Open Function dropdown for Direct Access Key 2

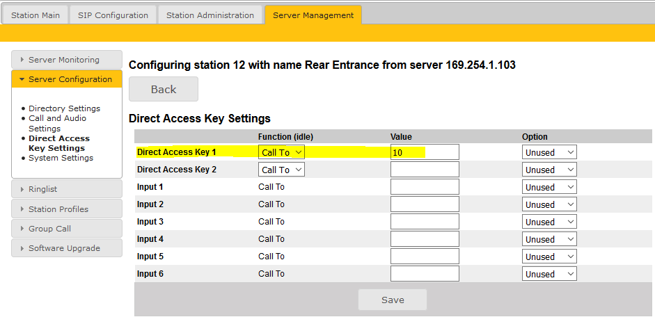click(x=281, y=170)
